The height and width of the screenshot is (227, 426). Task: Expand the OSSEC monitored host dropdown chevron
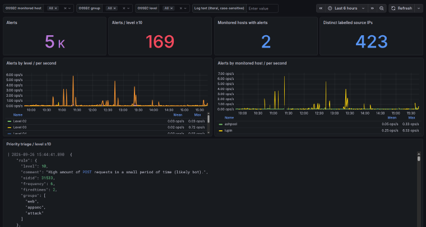pyautogui.click(x=70, y=8)
